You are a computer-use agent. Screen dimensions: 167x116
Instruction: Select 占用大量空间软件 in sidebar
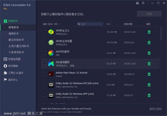(19, 46)
